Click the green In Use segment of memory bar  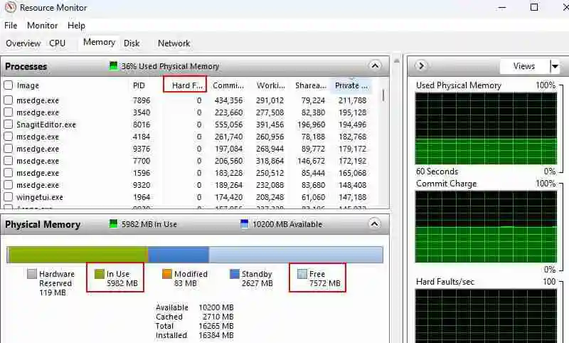click(x=78, y=255)
